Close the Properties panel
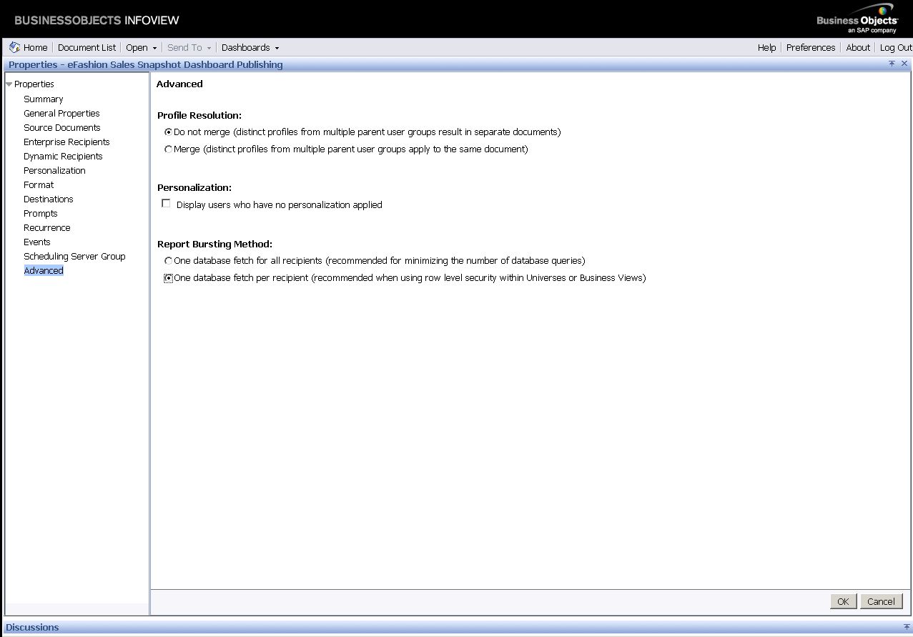913x637 pixels. (904, 64)
